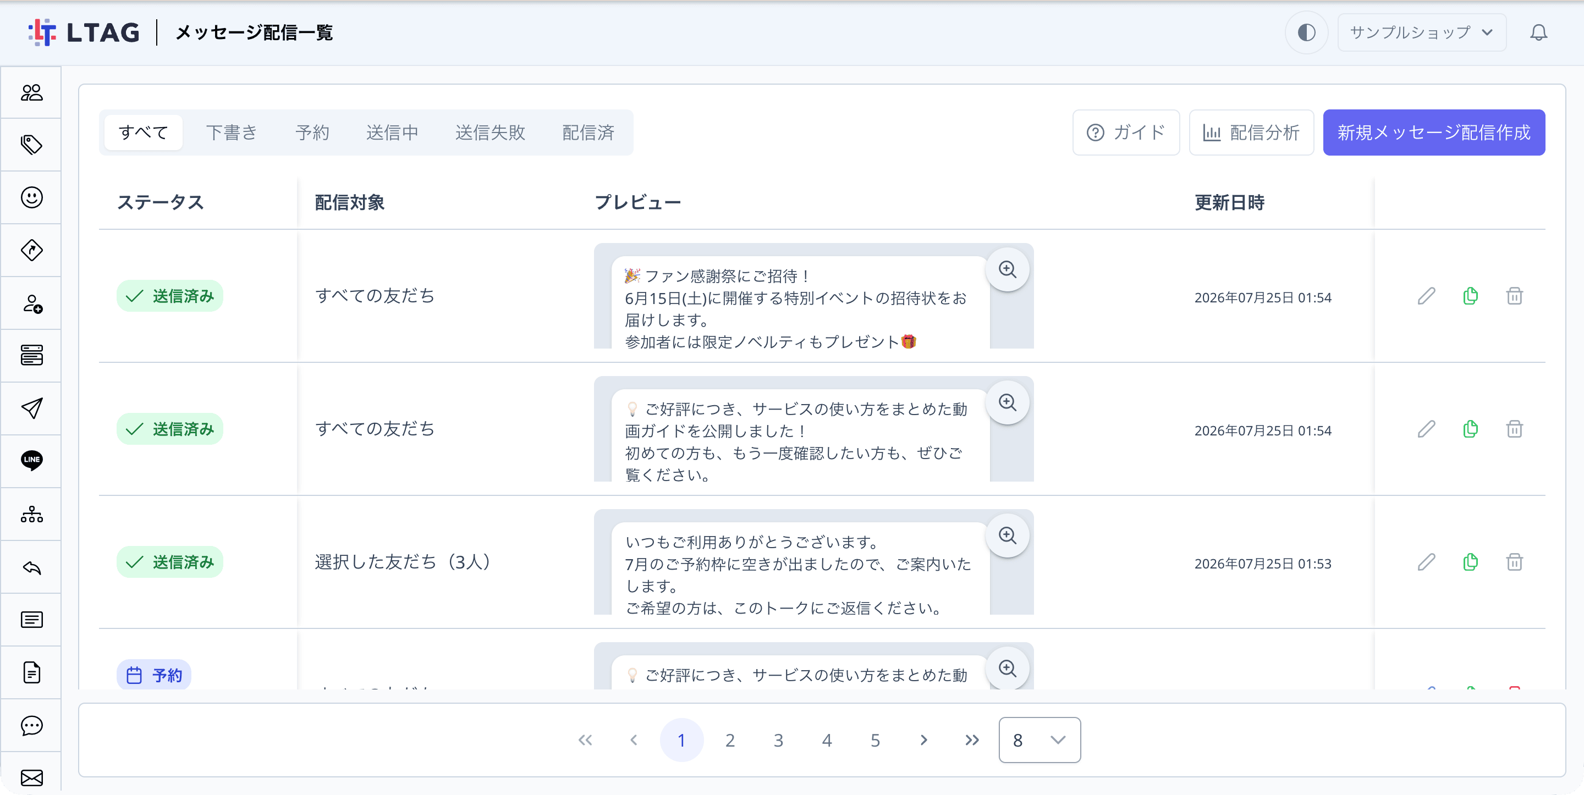Click 新規メッセージ配信作成 button

1433,132
